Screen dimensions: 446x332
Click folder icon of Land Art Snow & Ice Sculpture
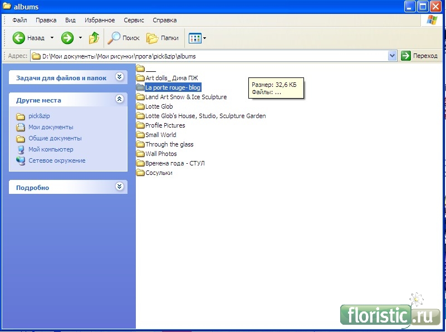click(140, 97)
